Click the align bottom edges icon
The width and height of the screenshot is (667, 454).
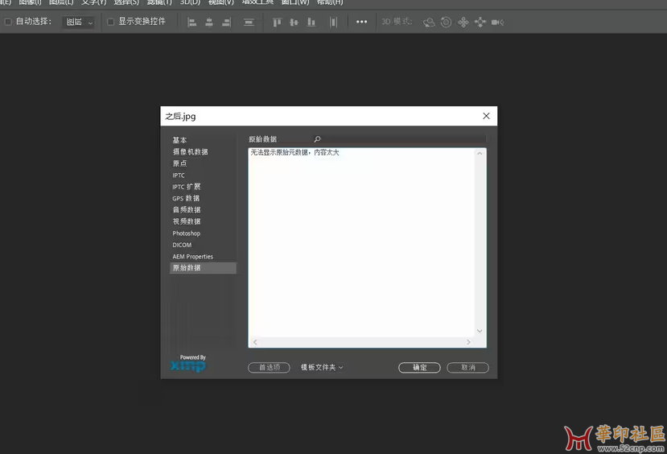click(311, 22)
